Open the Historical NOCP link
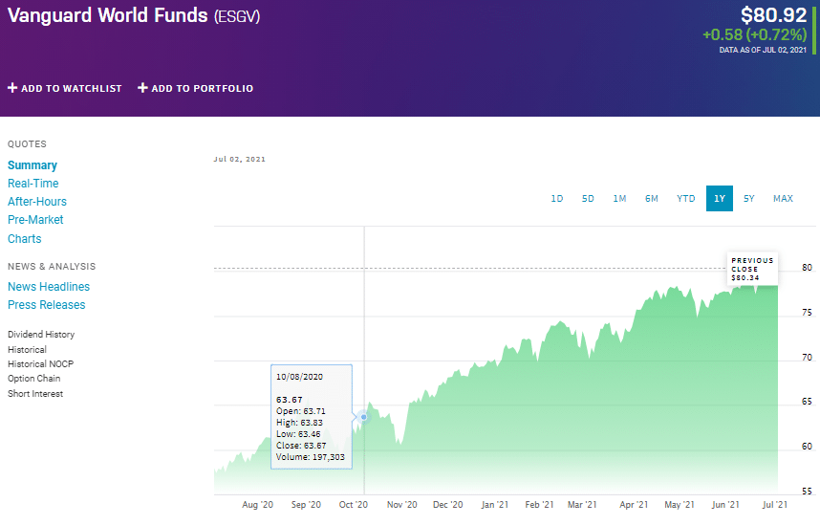Viewport: 820px width, 525px height. (41, 363)
